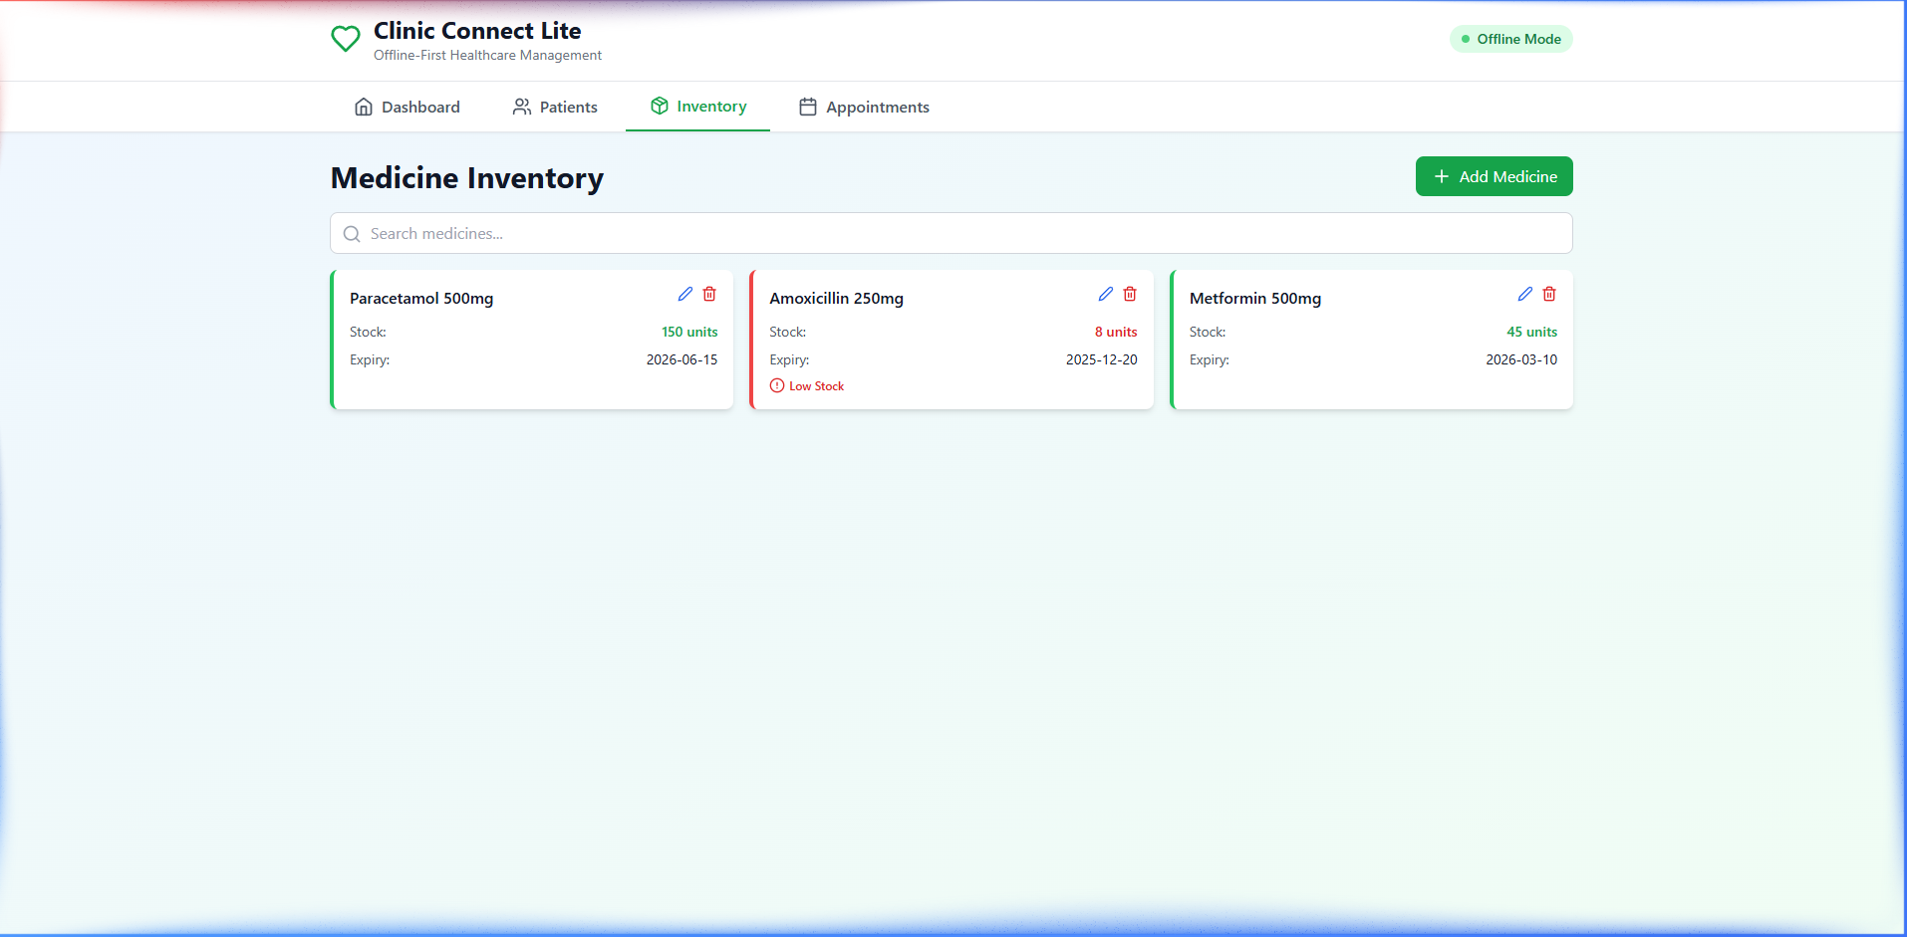1907x937 pixels.
Task: Switch to the Patients tab
Action: pyautogui.click(x=555, y=107)
